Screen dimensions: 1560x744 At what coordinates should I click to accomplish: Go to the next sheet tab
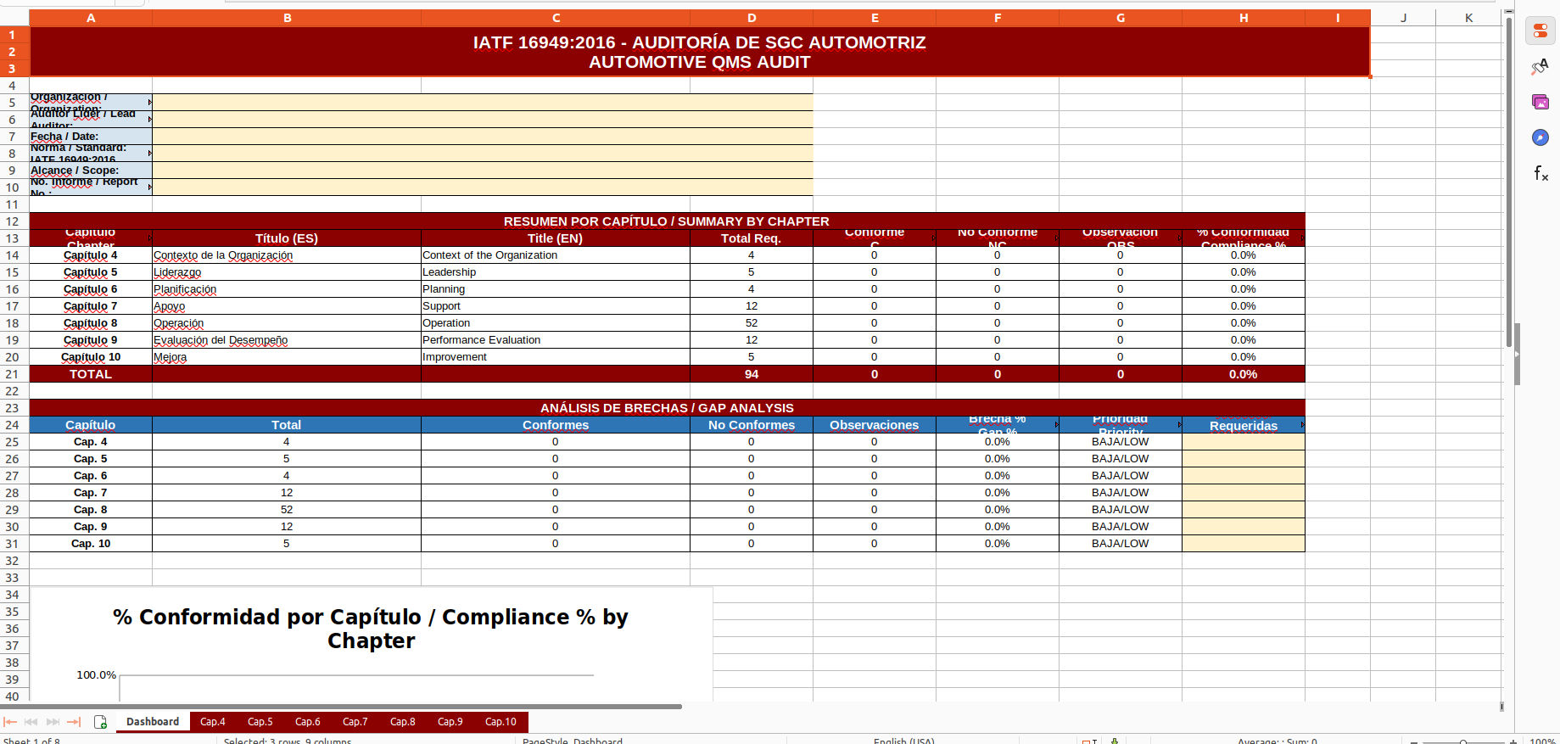pyautogui.click(x=53, y=722)
